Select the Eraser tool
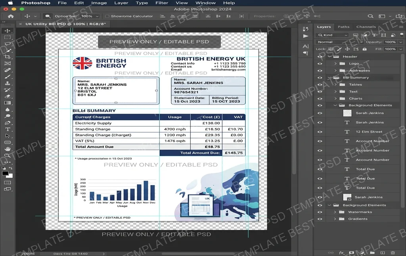Image resolution: width=406 pixels, height=256 pixels. [x=8, y=96]
